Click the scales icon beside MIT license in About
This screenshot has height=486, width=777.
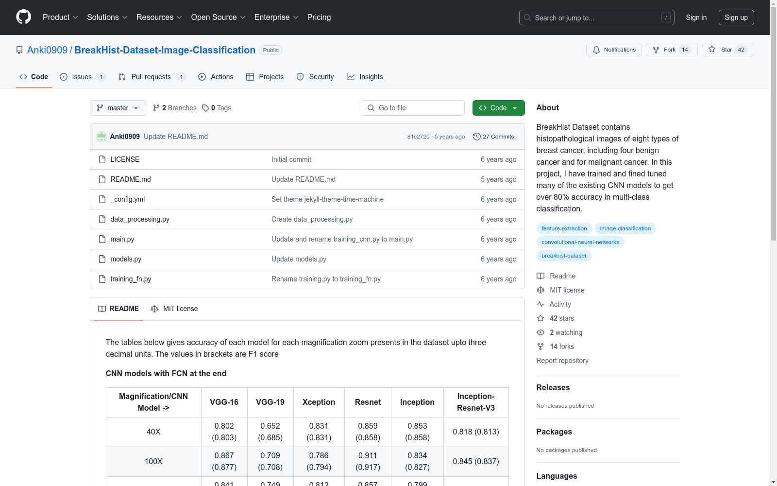[541, 290]
